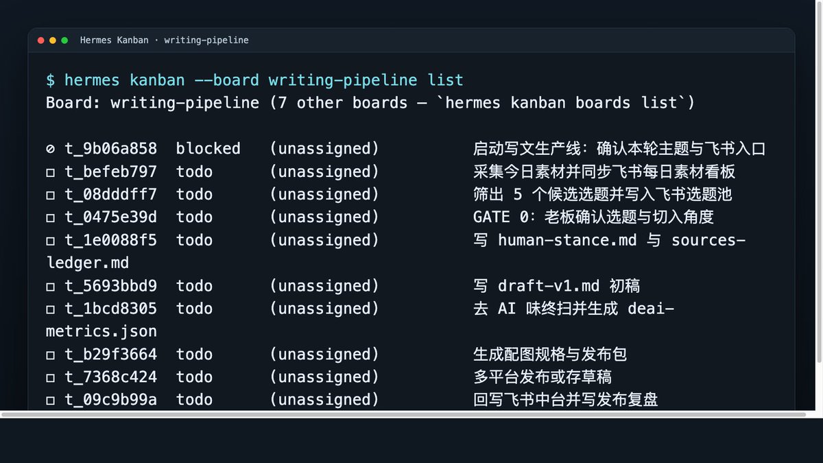
Task: Click the GATE 0 task description
Action: coord(594,217)
